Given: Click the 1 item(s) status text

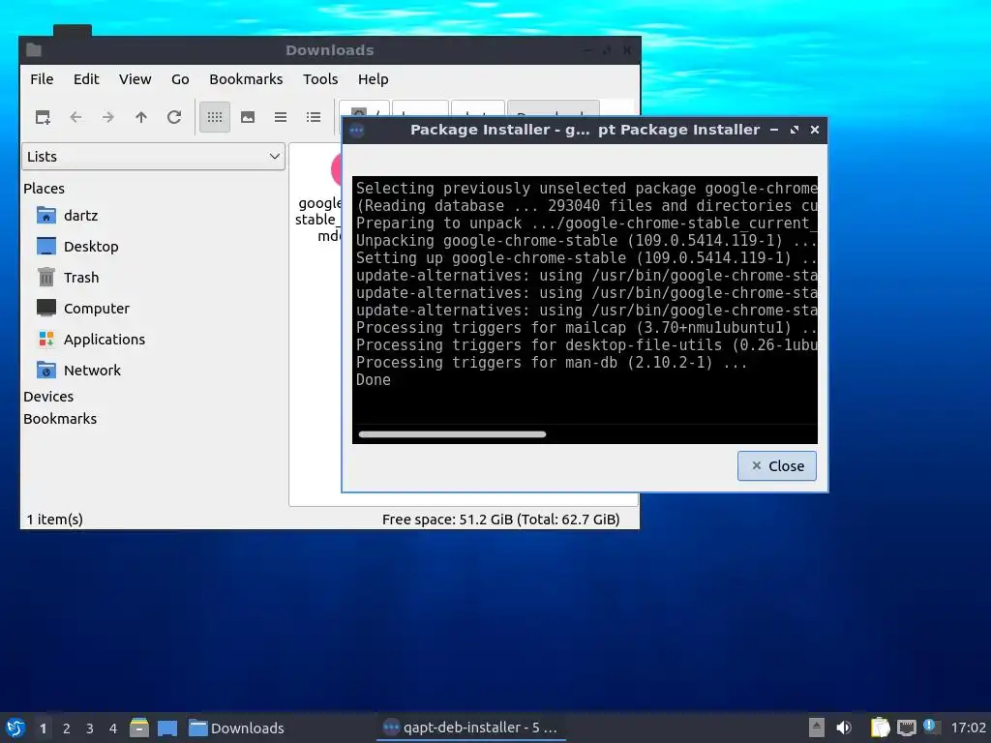Looking at the screenshot, I should (55, 520).
